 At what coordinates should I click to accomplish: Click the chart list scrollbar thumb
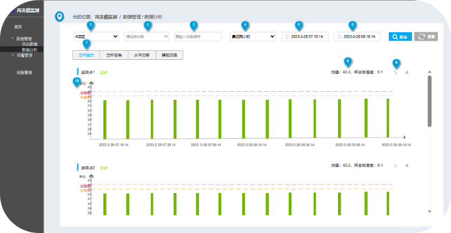pos(429,101)
